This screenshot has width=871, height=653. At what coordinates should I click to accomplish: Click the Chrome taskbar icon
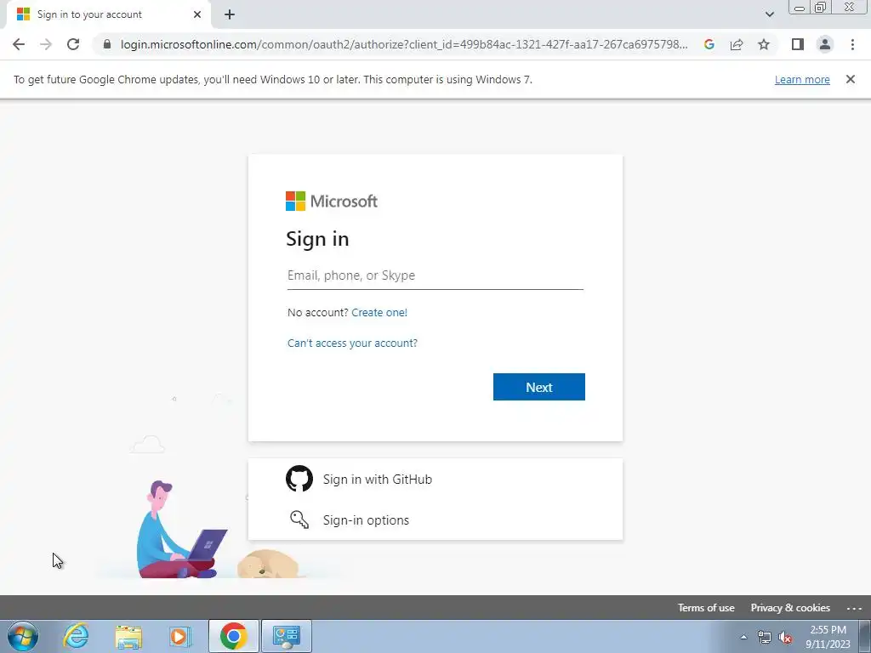click(x=233, y=636)
